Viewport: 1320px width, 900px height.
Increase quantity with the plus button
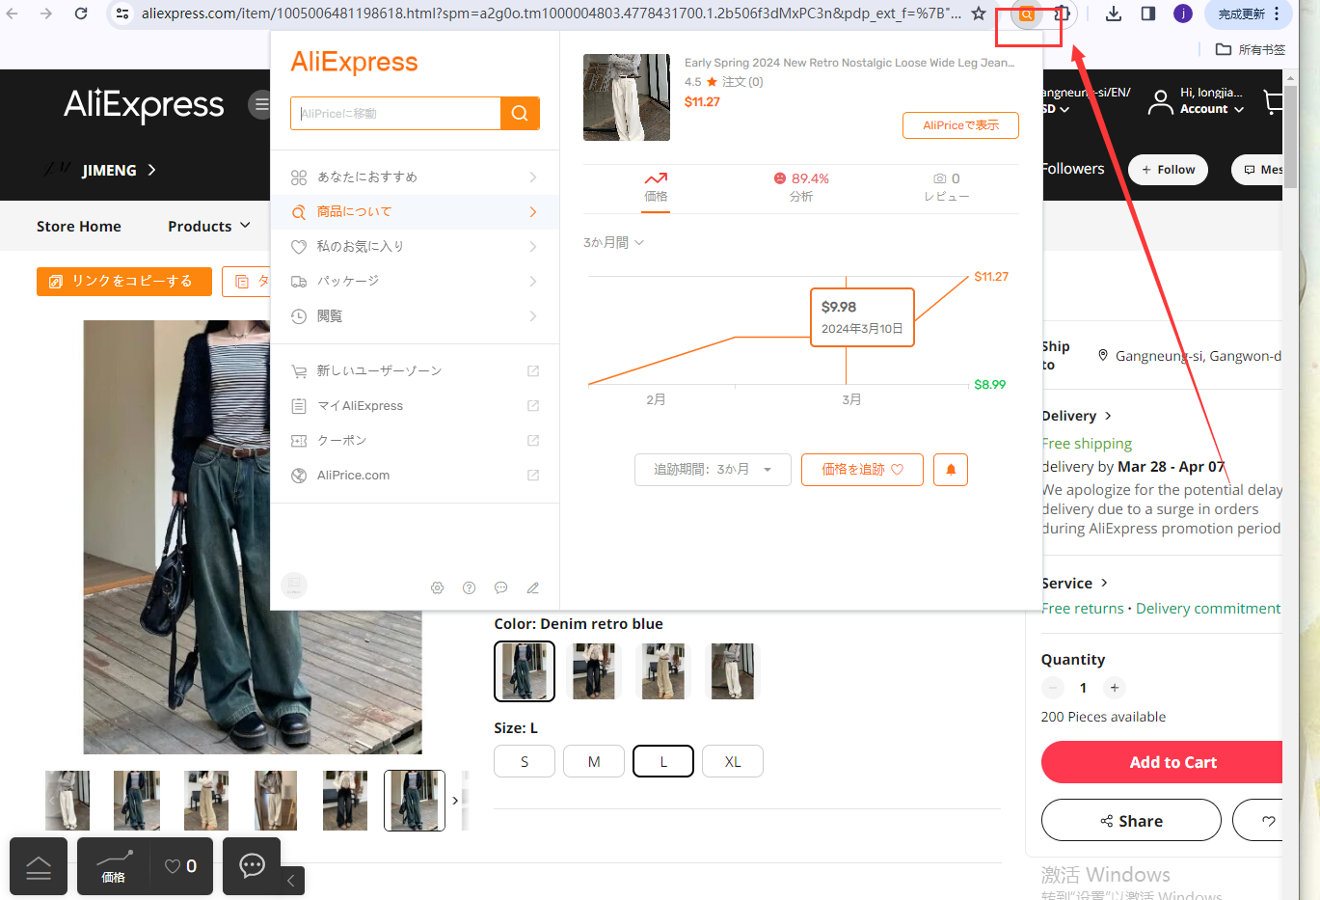pyautogui.click(x=1115, y=688)
